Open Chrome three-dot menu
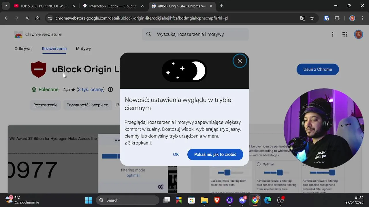Screen dimensions: 369x207 click(x=362, y=18)
